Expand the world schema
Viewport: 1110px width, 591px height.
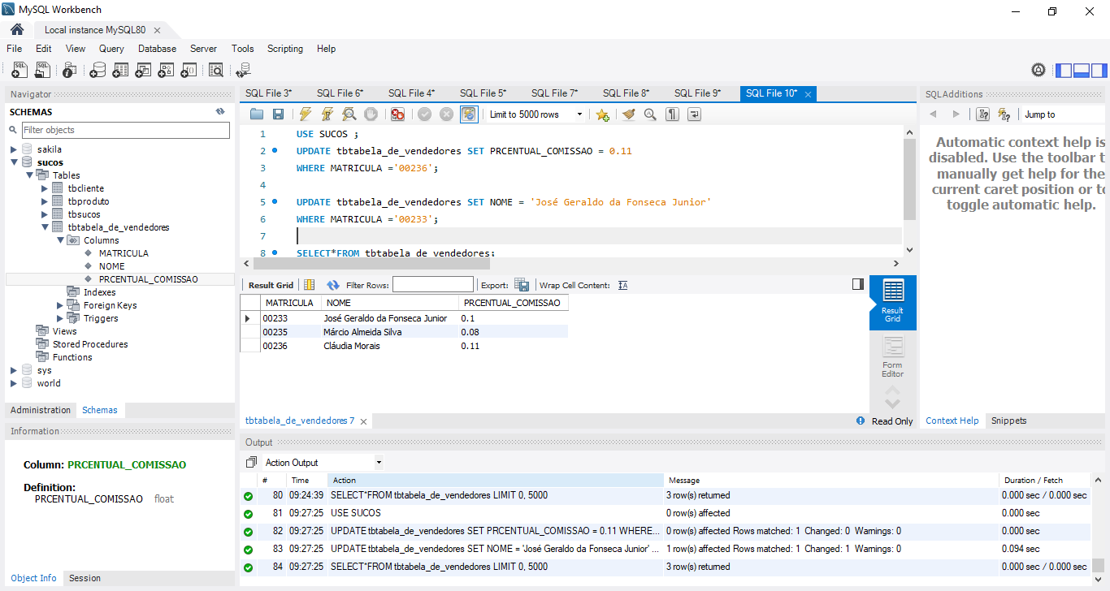coord(13,383)
